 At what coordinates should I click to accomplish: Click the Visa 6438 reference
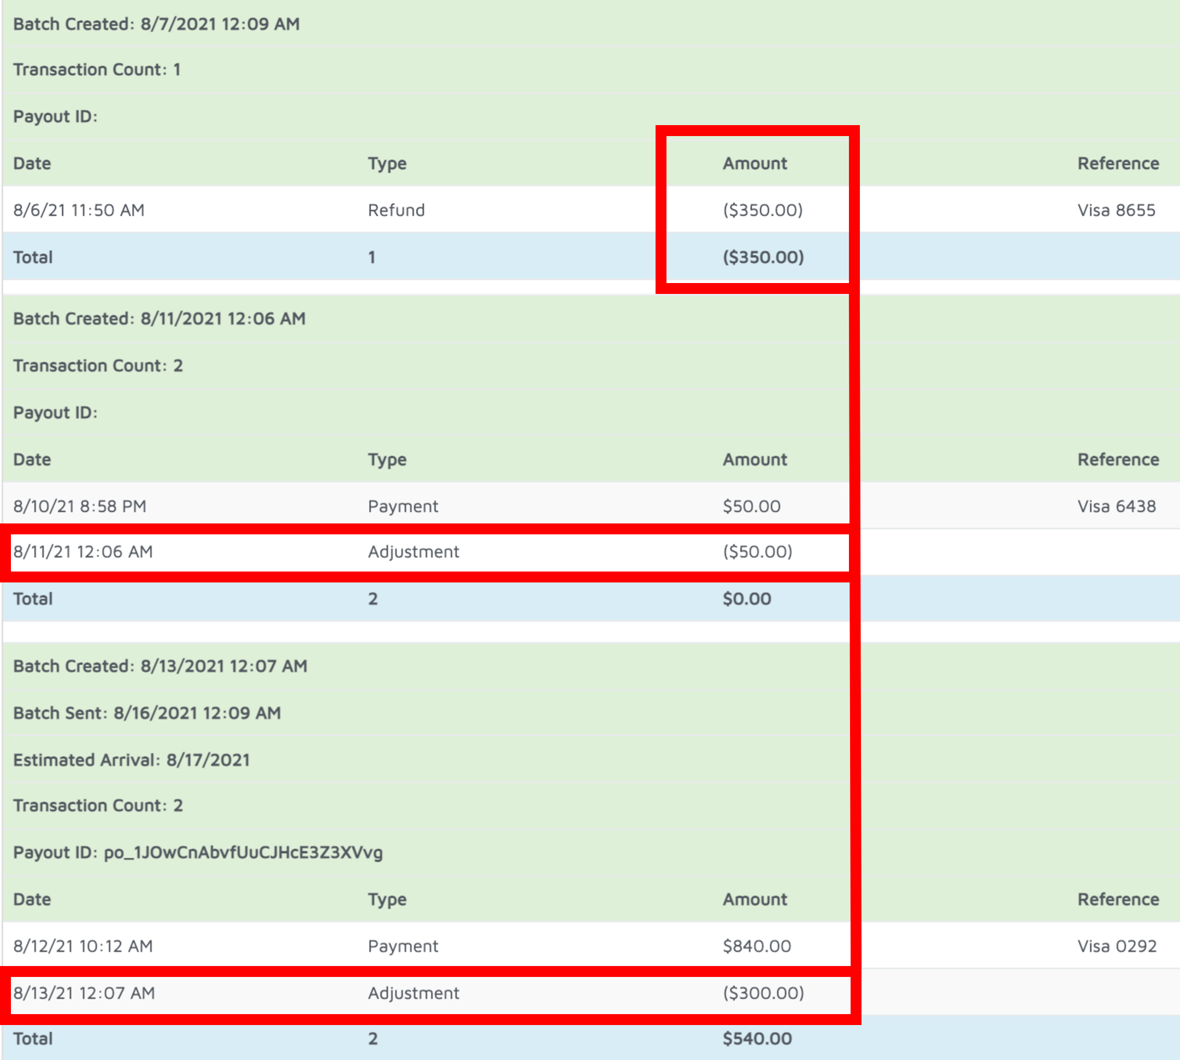pos(1116,506)
